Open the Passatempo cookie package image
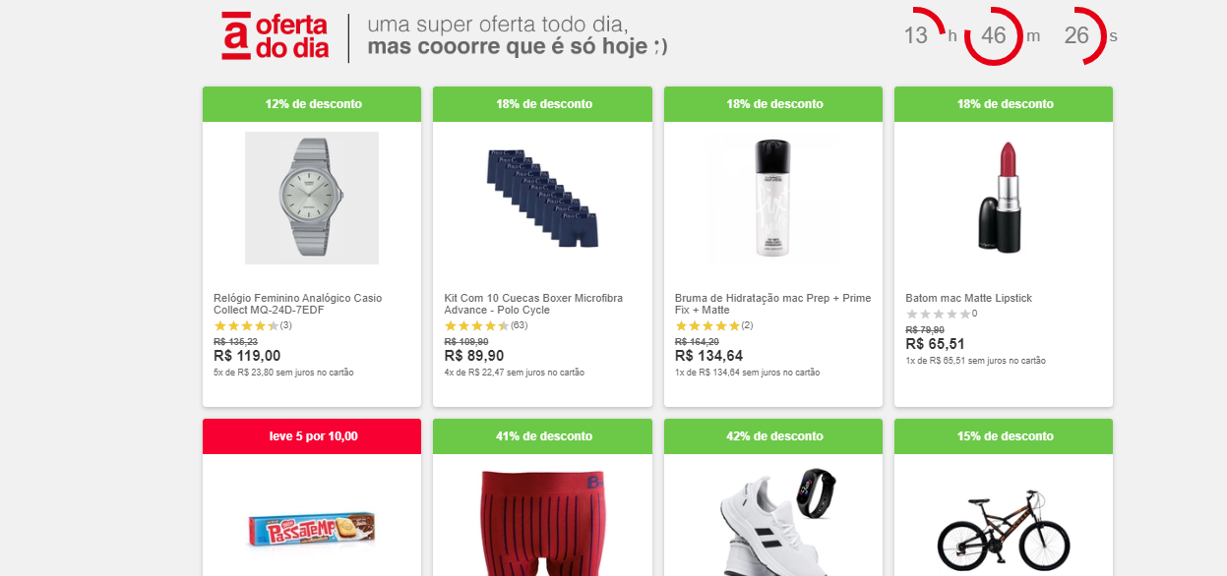Viewport: 1227px width, 576px height. click(311, 529)
